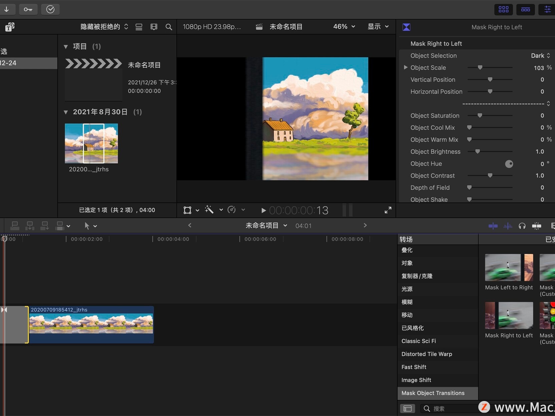Open the 46% viewer zoom dropdown
This screenshot has width=555, height=416.
pyautogui.click(x=344, y=27)
